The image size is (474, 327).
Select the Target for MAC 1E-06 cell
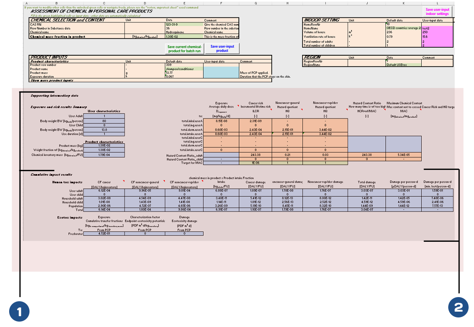click(255, 162)
